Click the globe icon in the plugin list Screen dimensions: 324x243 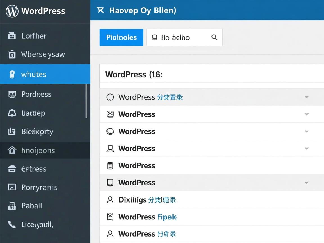pos(110,131)
